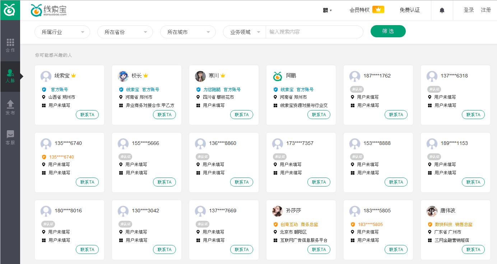Screen dimensions: 497x264
Task: Click the crown icon next to 会员特权
Action: coord(378,10)
